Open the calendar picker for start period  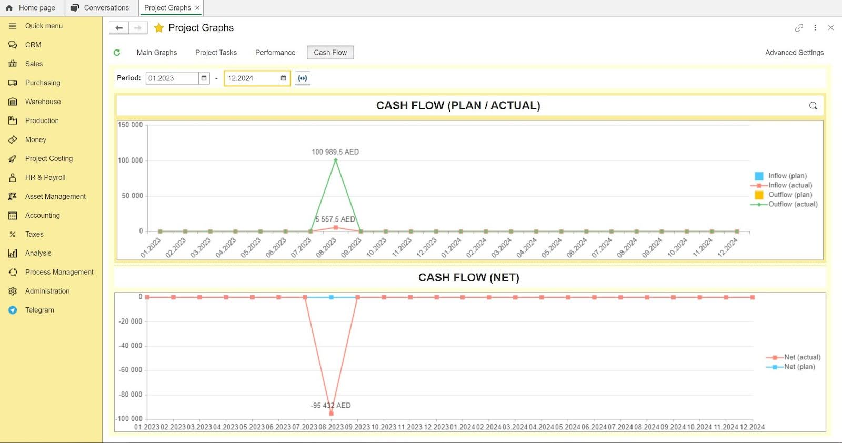point(204,78)
